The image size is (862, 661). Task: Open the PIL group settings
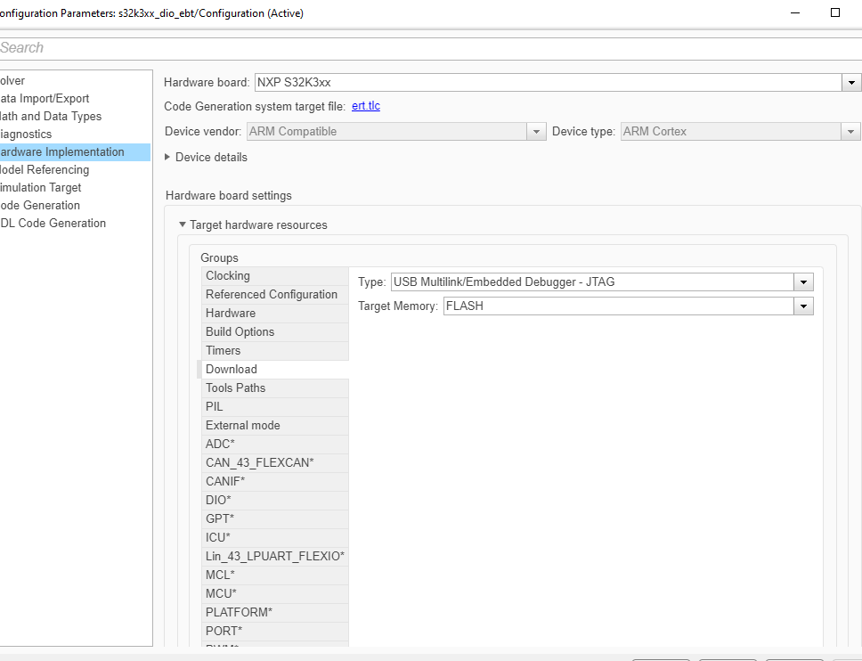(x=214, y=406)
